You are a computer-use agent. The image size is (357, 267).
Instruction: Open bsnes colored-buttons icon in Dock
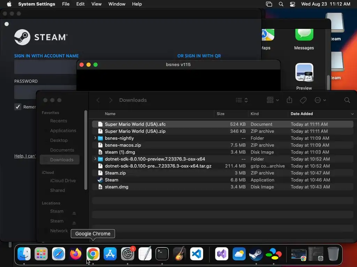273,254
